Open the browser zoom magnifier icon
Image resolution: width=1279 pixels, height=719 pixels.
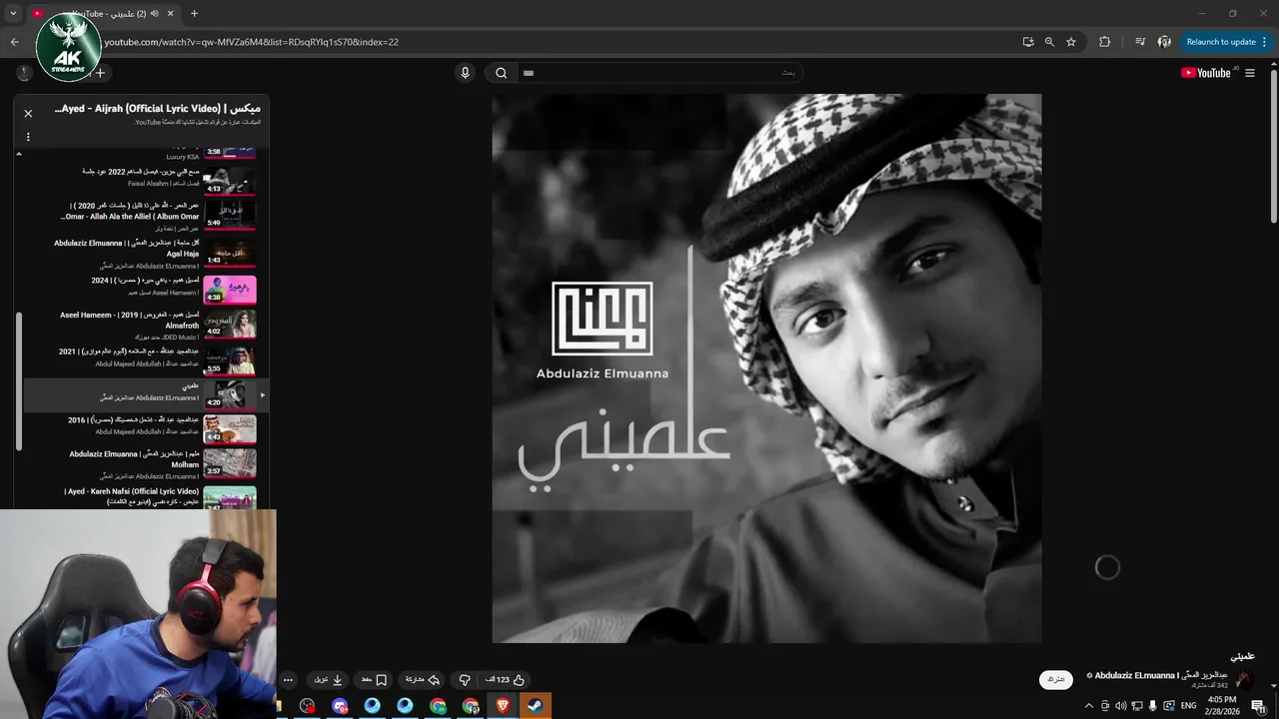[x=1049, y=42]
